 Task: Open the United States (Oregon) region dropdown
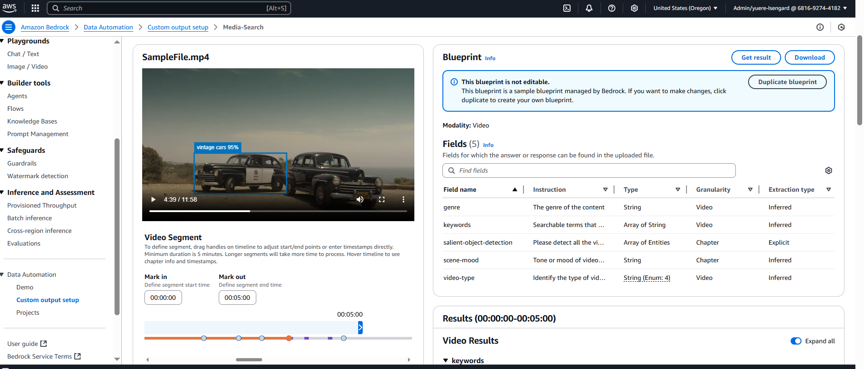tap(685, 8)
